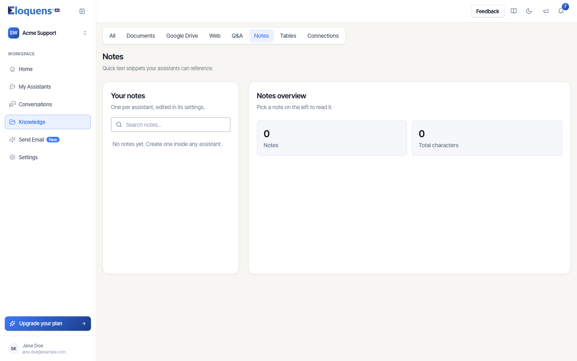577x361 pixels.
Task: Click the Conversations chat icon
Action: (x=12, y=104)
